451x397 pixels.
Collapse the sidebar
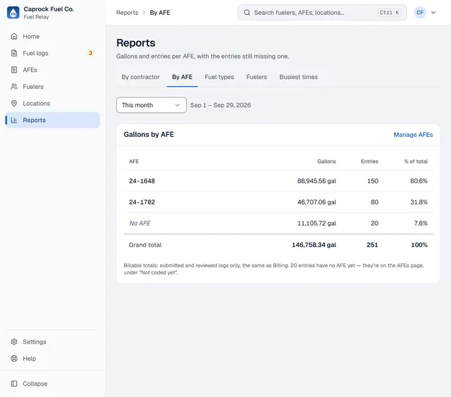53,384
